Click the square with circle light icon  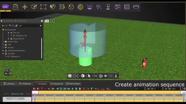(x=62, y=7)
